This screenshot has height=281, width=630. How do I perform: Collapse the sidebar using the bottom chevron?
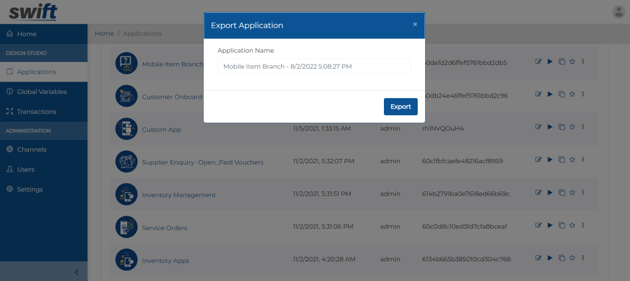tap(76, 272)
